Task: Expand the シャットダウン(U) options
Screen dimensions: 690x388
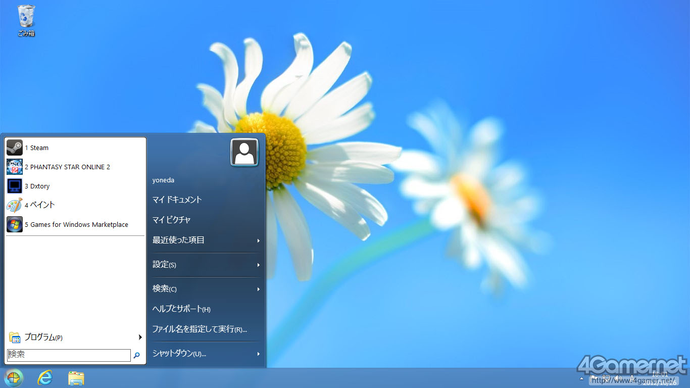Action: (206, 354)
